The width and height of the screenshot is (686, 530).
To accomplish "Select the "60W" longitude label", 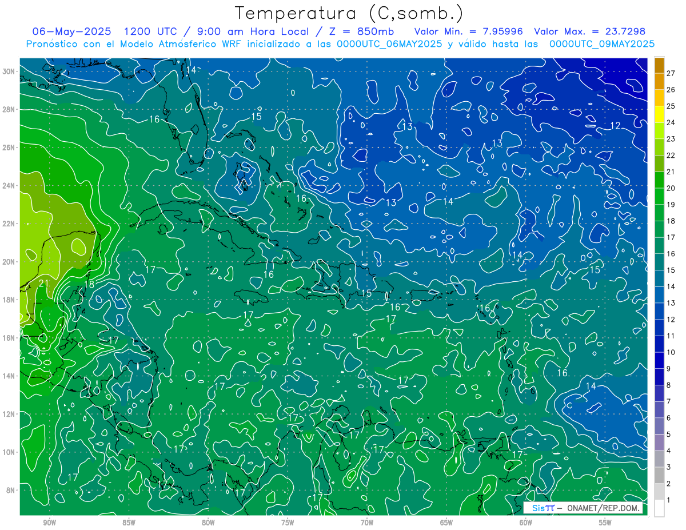I will tap(526, 523).
